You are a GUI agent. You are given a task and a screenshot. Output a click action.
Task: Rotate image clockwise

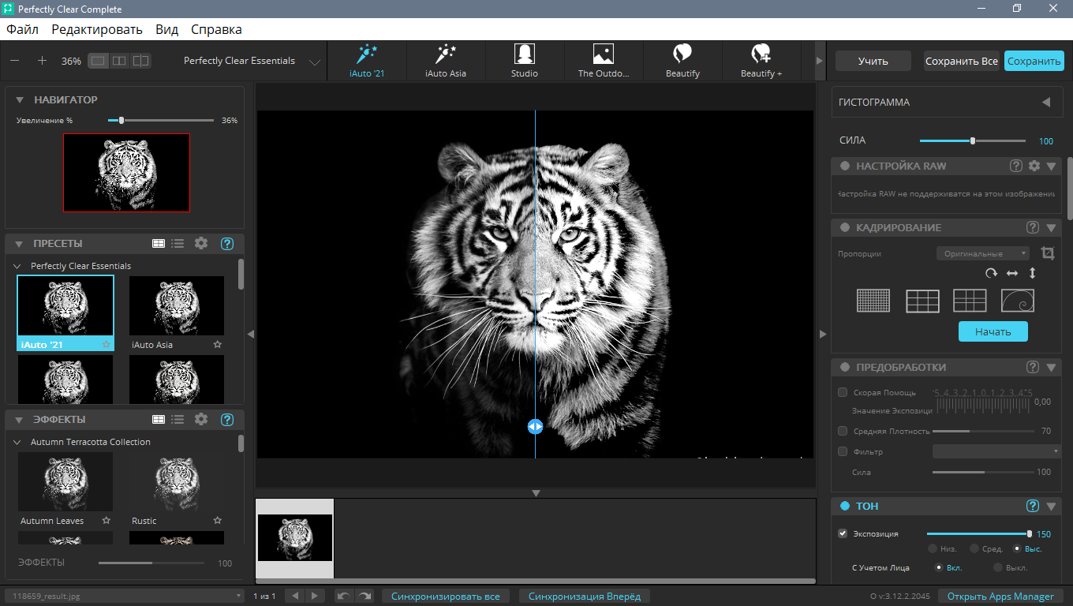[x=991, y=273]
